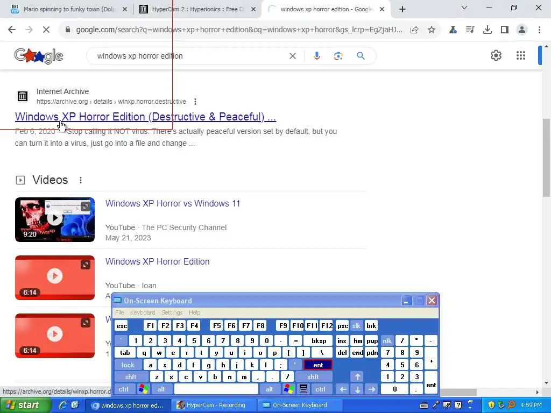
Task: Click the security shield tray icon
Action: click(x=491, y=405)
